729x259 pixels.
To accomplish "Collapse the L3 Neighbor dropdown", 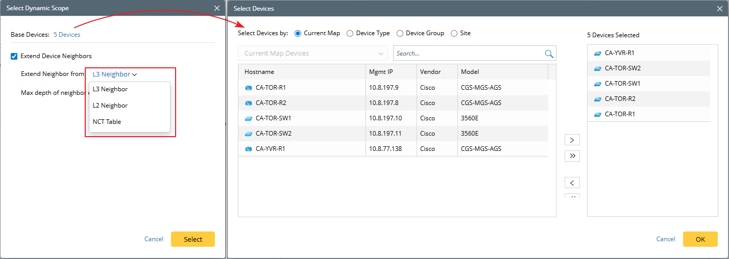I will click(115, 74).
